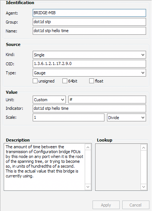Click the Agent field containing BRIDGE-MIB
The height and width of the screenshot is (211, 152).
tap(89, 13)
